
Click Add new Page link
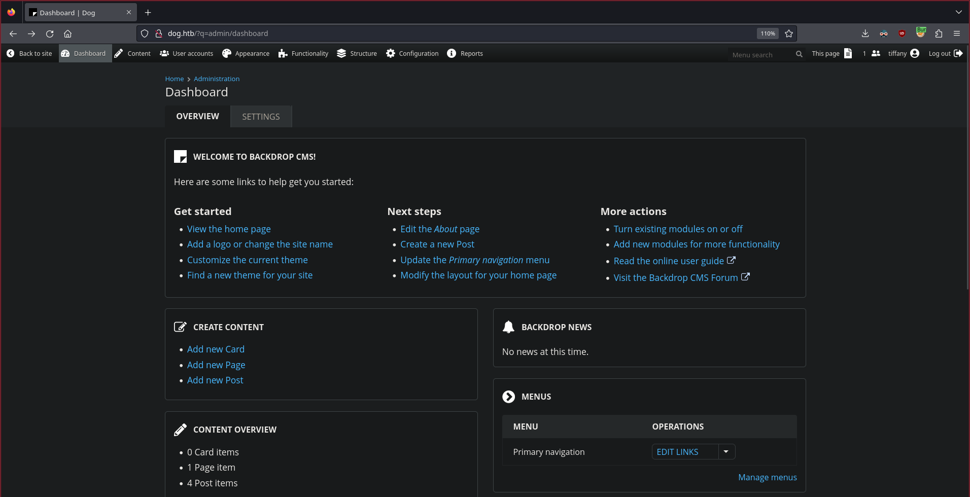coord(216,365)
